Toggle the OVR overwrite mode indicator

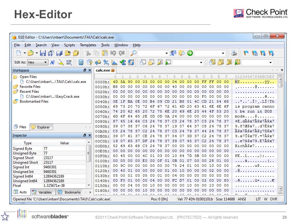pos(273,199)
